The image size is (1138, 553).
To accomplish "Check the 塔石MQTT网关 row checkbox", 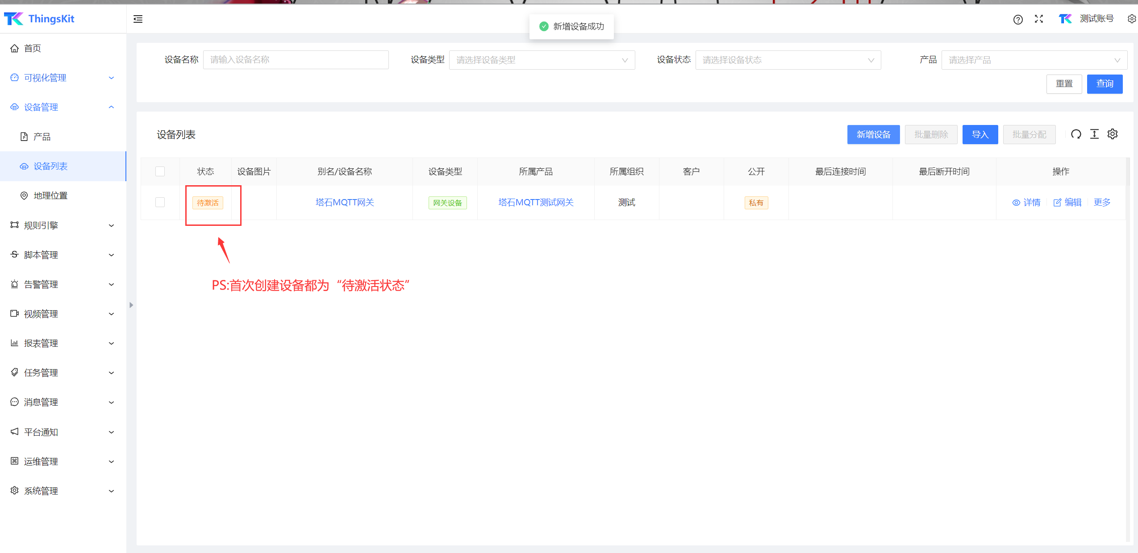I will 160,202.
